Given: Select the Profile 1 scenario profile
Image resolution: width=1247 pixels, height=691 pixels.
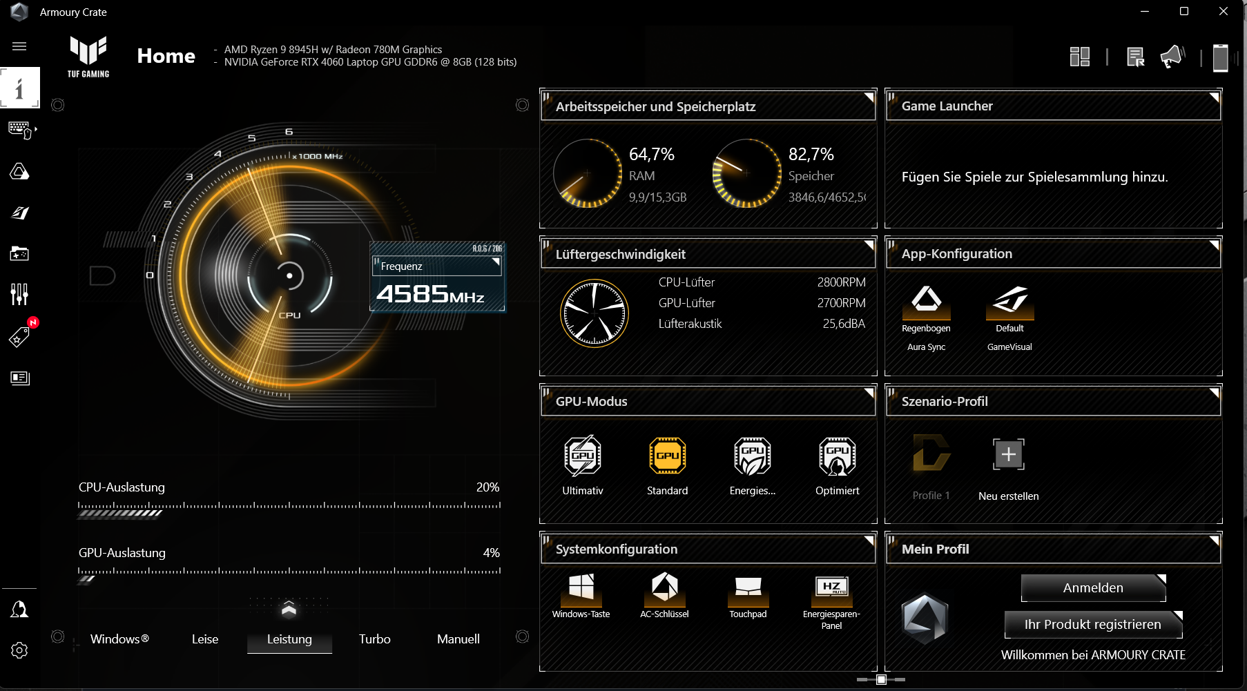Looking at the screenshot, I should tap(931, 454).
